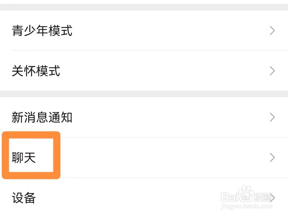
Task: Tap the Teen Mode navigation arrow icon
Action: [272, 31]
